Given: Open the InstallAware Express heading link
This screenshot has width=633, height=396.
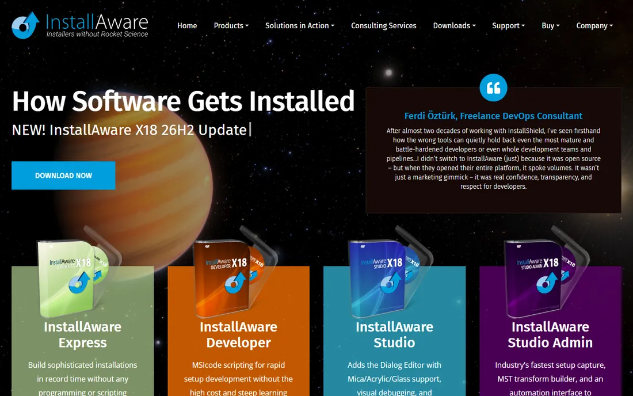Looking at the screenshot, I should point(82,334).
